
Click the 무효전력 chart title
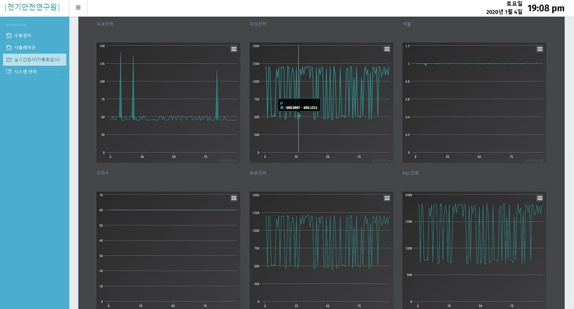[105, 24]
